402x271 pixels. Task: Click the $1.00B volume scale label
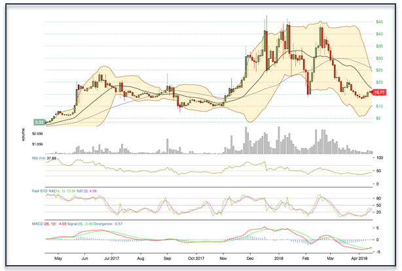point(37,144)
